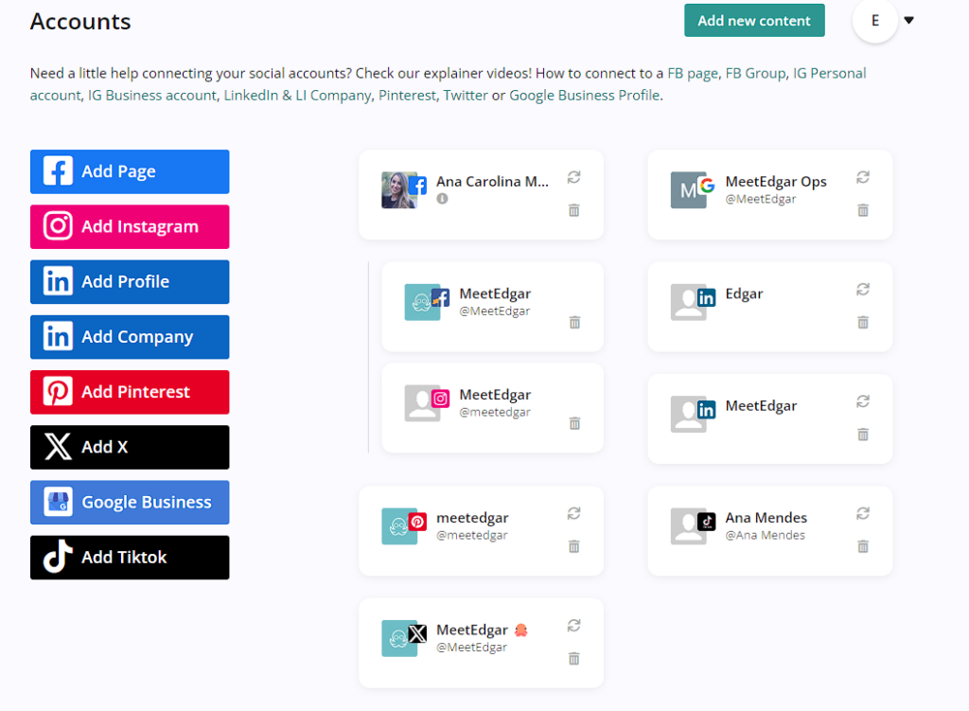Click the Ana Carolina M... account name
Viewport: 969px width, 711px height.
(492, 182)
